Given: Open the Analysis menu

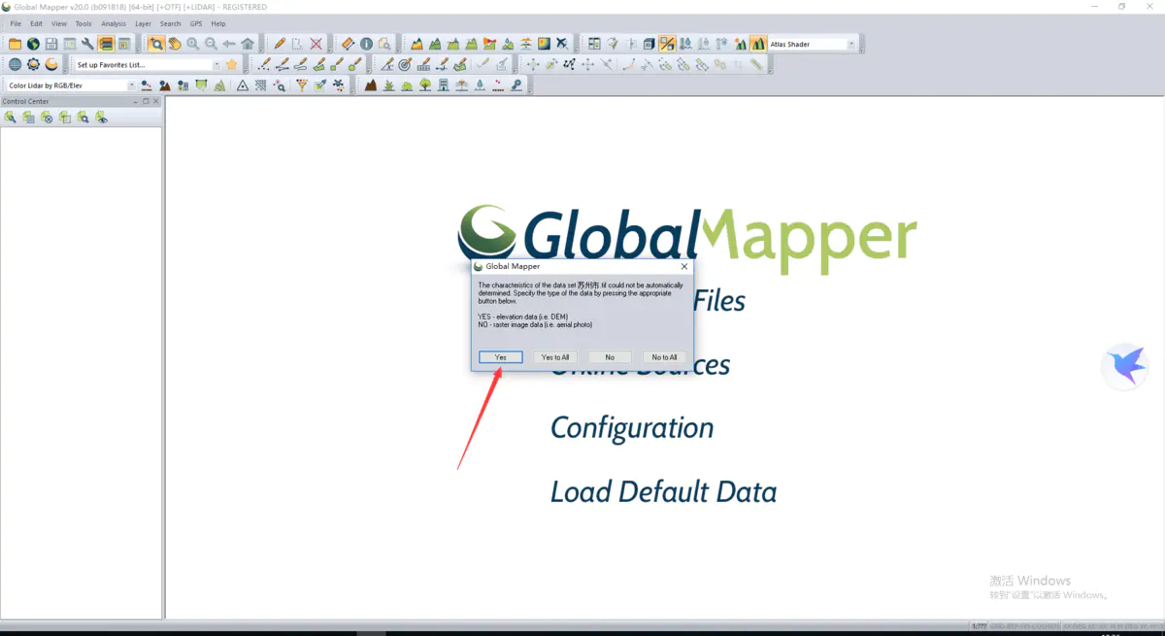Looking at the screenshot, I should click(x=114, y=23).
